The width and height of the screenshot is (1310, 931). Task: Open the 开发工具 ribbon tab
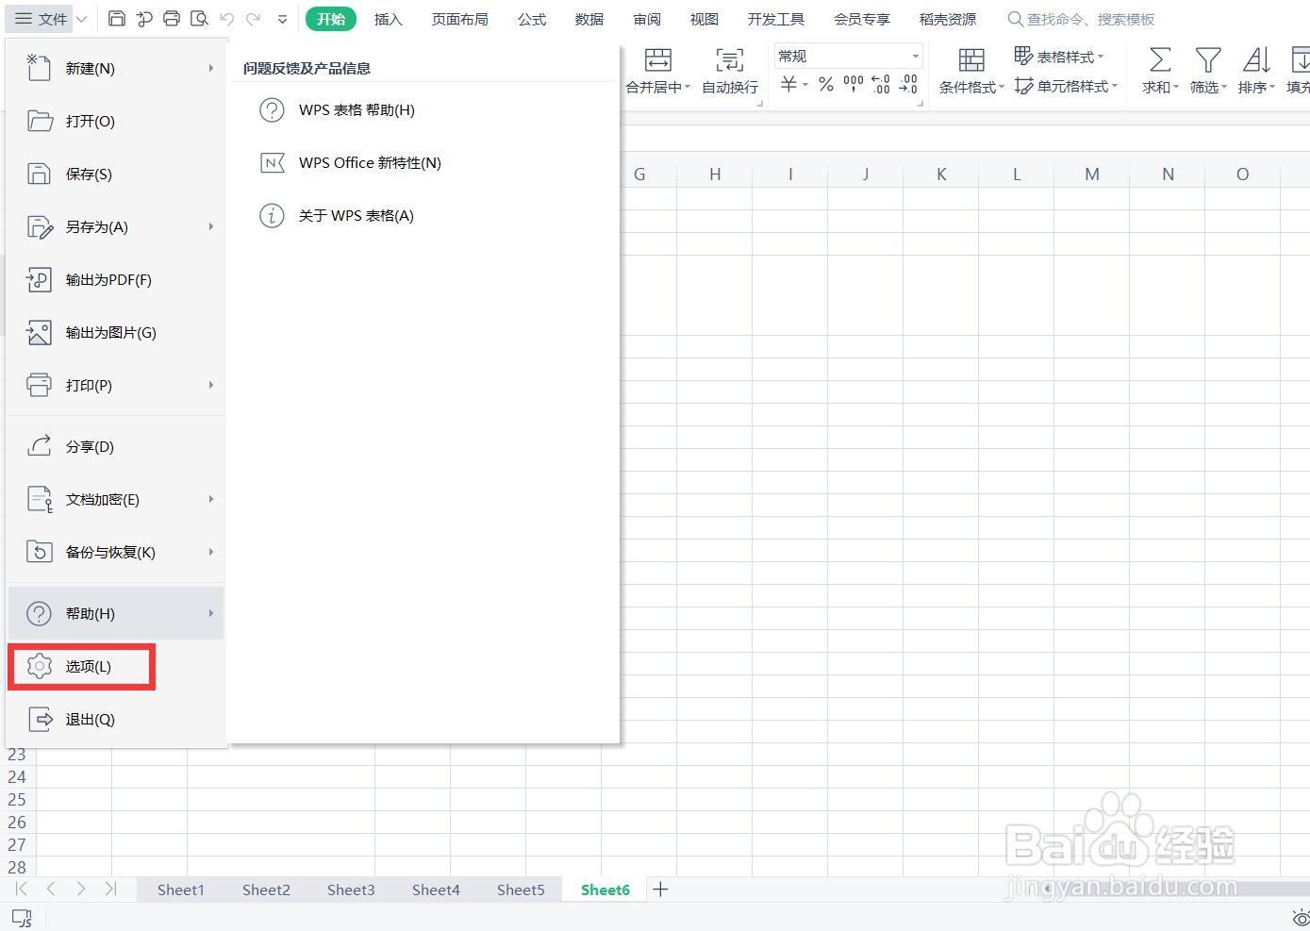776,19
